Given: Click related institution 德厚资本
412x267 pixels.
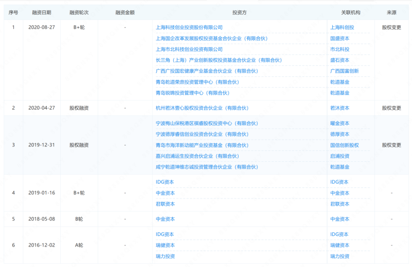Looking at the screenshot, I should coord(340,134).
